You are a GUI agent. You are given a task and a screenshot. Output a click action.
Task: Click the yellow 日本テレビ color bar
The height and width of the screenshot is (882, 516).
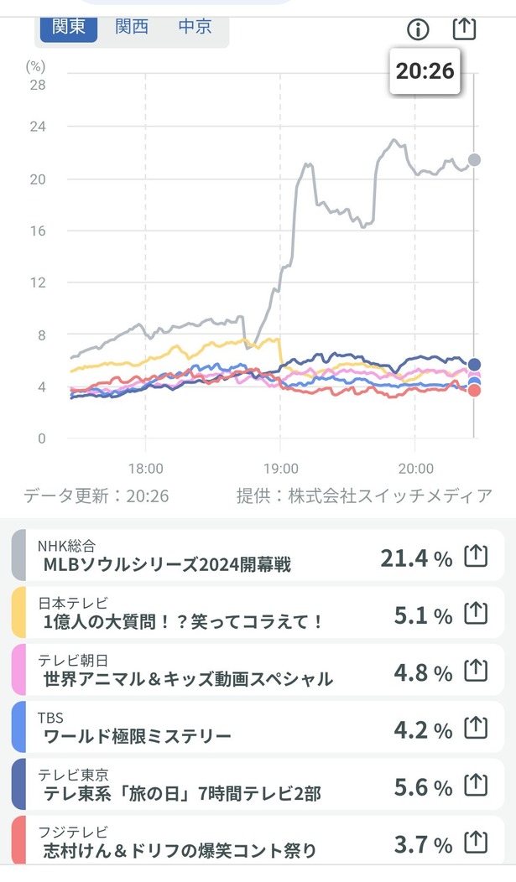18,613
